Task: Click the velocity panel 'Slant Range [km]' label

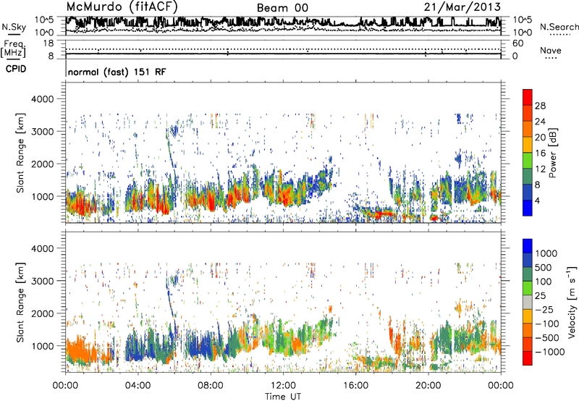Action: pos(20,302)
